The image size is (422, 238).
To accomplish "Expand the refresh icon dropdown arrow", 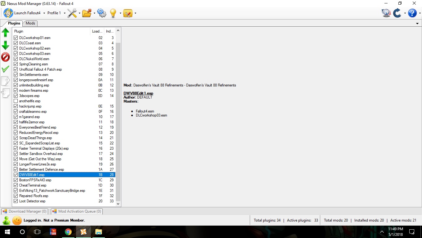I will (405, 13).
